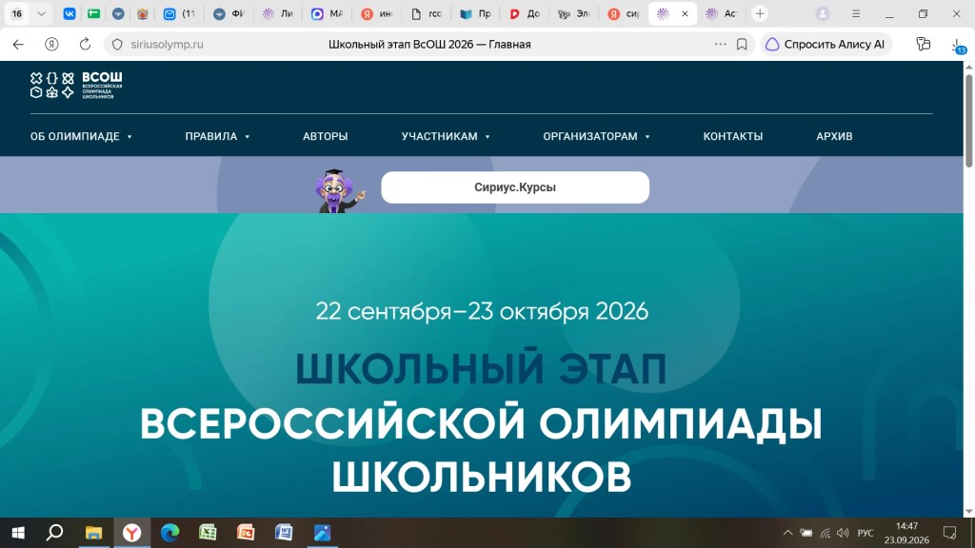Reload the page with the refresh icon
This screenshot has height=548, width=975.
85,44
